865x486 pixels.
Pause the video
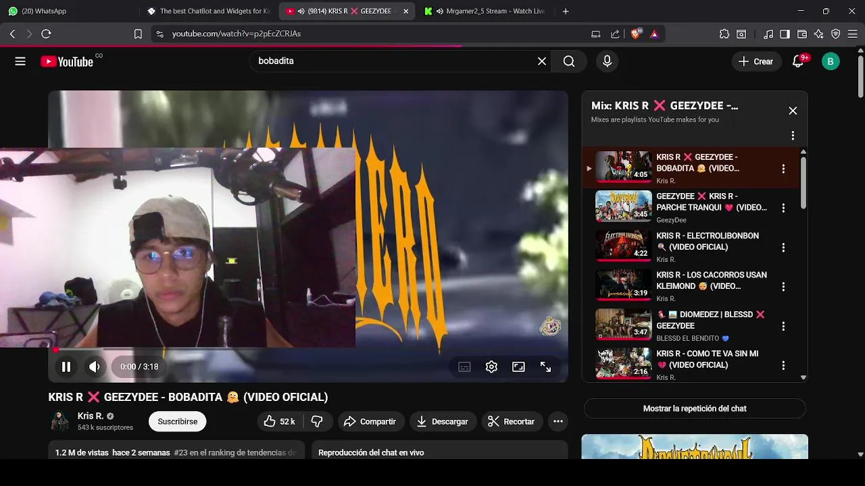(66, 367)
